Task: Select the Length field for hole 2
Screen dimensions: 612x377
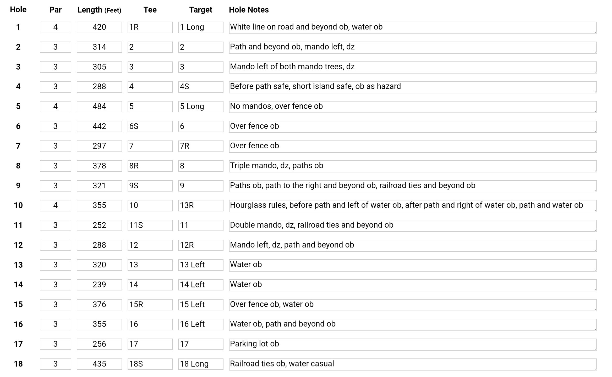Action: 99,47
